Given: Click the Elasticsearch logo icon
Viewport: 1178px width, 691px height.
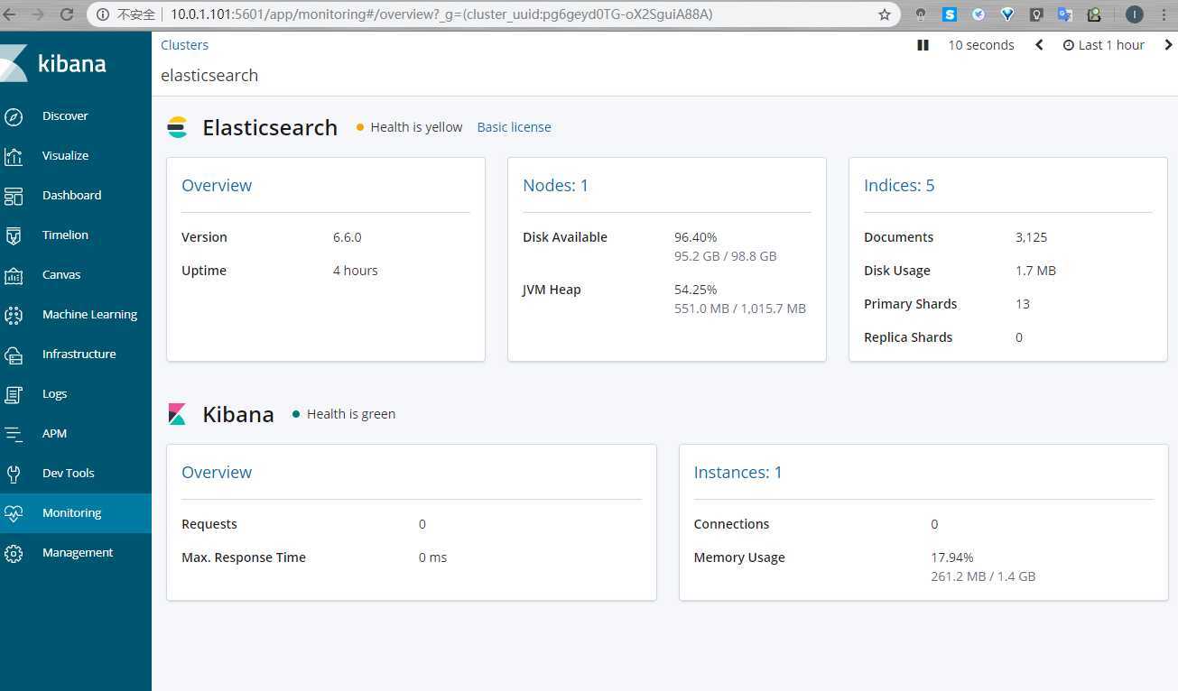Looking at the screenshot, I should click(178, 127).
